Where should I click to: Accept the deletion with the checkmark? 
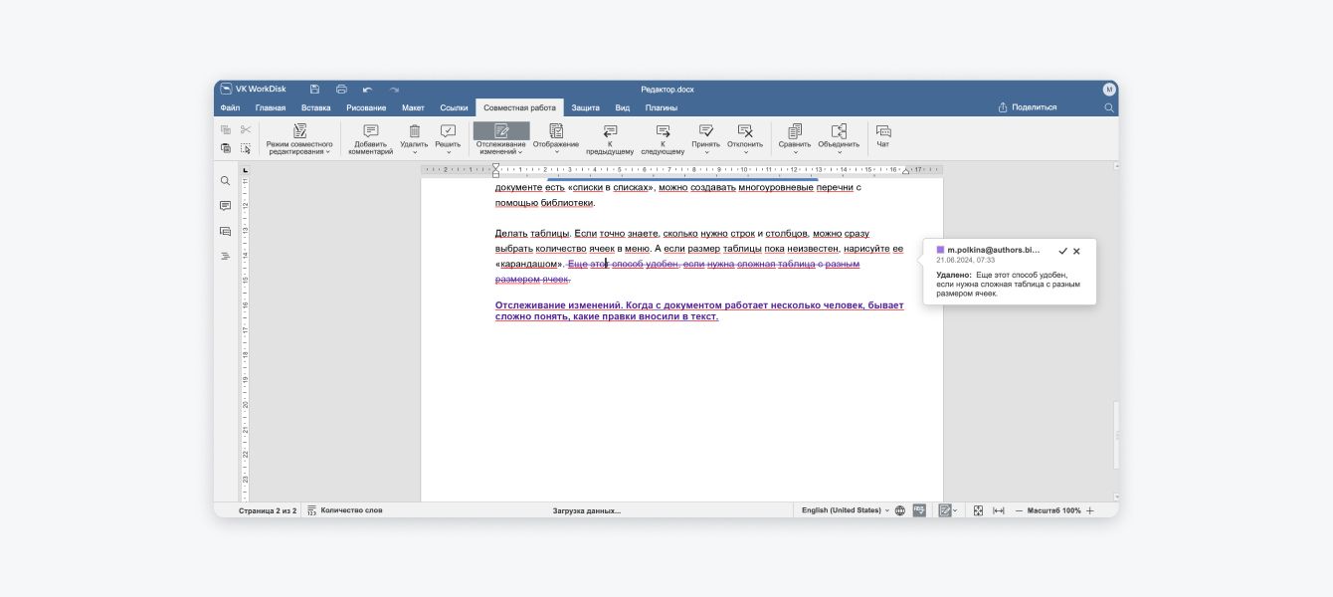(x=1062, y=252)
